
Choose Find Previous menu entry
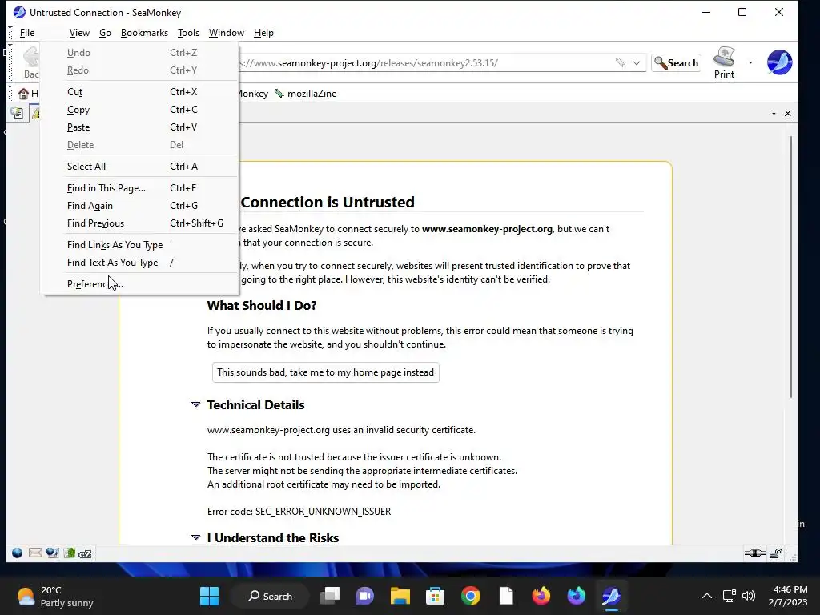140,223
